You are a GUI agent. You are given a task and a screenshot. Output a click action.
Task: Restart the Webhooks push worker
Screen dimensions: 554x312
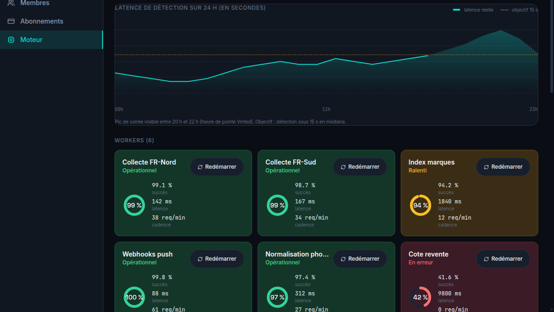217,259
